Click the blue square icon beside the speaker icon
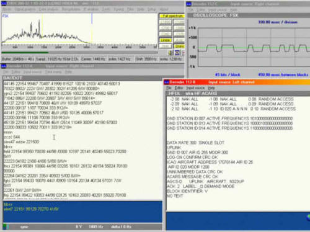310x232 pixels. coord(177,53)
